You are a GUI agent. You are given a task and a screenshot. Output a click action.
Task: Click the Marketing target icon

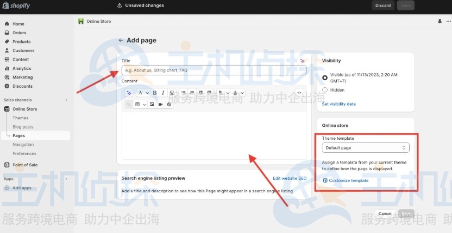pos(7,77)
